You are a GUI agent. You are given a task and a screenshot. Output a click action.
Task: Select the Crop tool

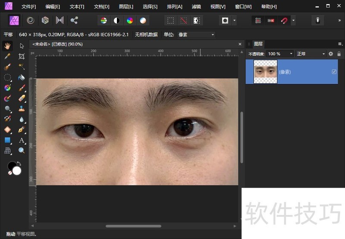tap(22, 57)
